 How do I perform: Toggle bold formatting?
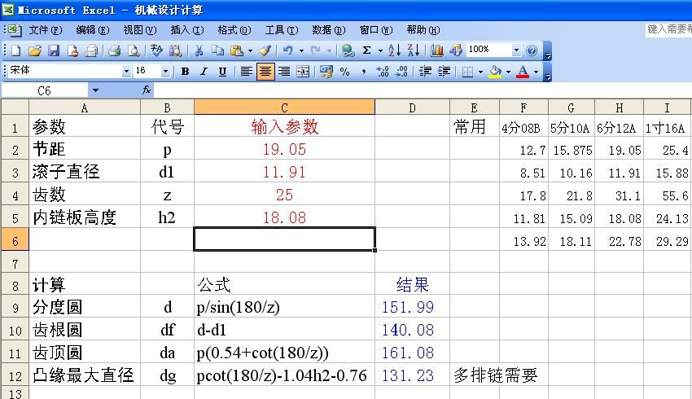click(x=186, y=72)
